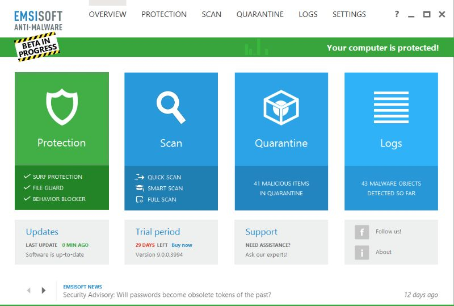Click the 'Beta in progress' badge
Screen dimensions: 454x306
(37, 47)
